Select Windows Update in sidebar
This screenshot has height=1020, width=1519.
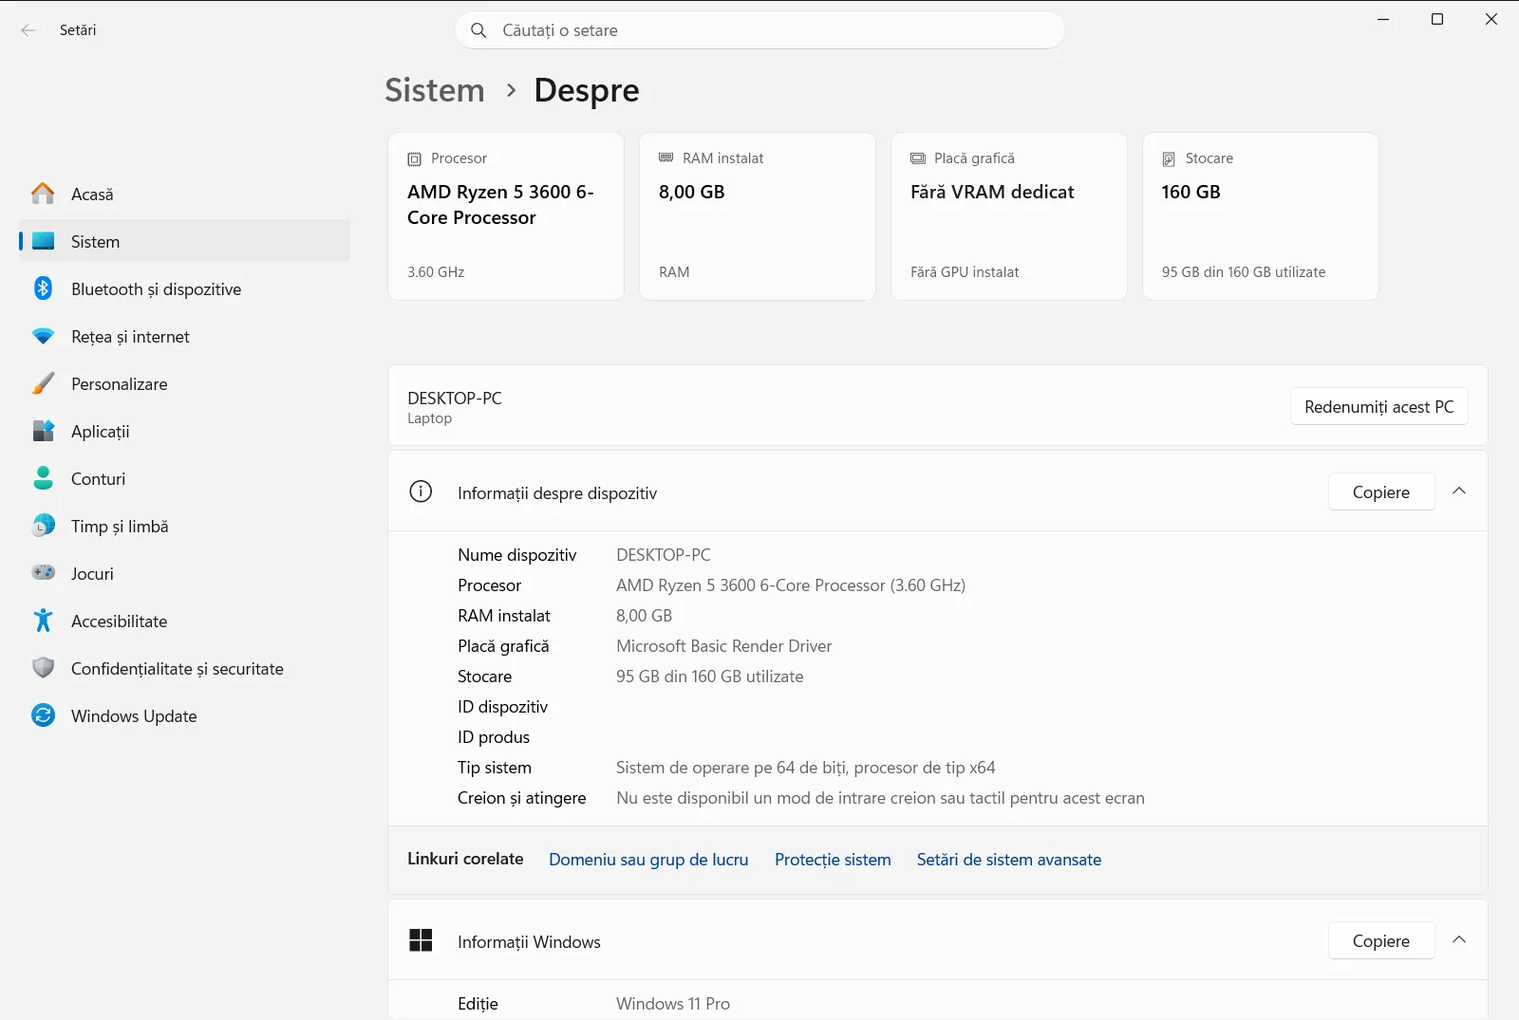click(184, 715)
